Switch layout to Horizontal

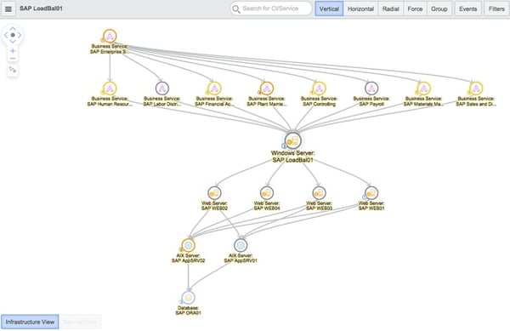pos(360,9)
